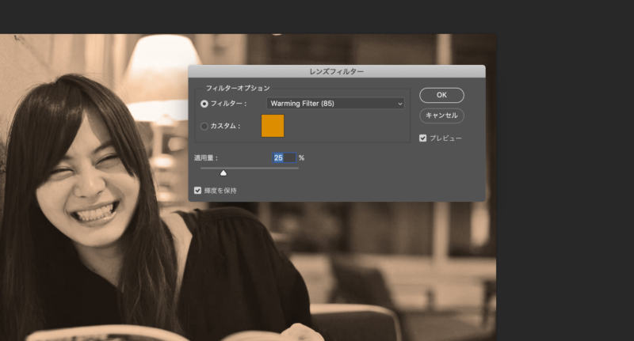Click the レンズフィルター dialog title bar
Screen dimensions: 634x341
pos(336,72)
